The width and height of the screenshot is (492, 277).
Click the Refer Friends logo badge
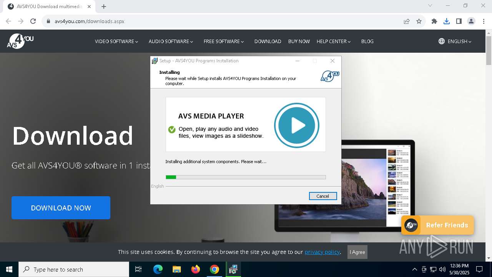click(411, 225)
